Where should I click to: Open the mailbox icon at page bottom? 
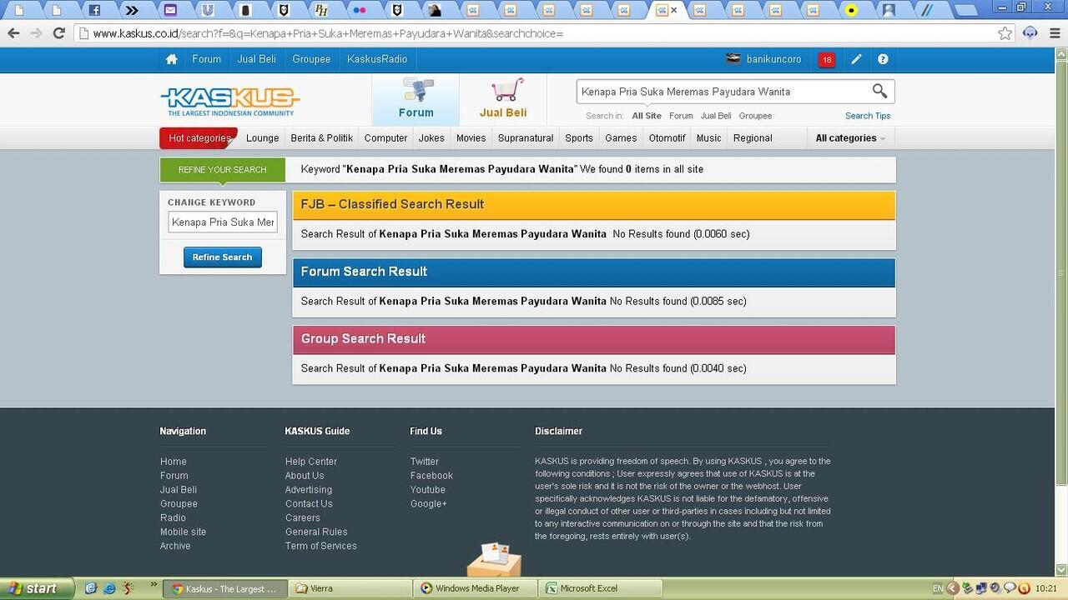click(494, 560)
